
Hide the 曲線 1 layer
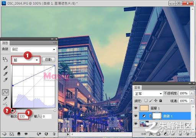click(136, 116)
